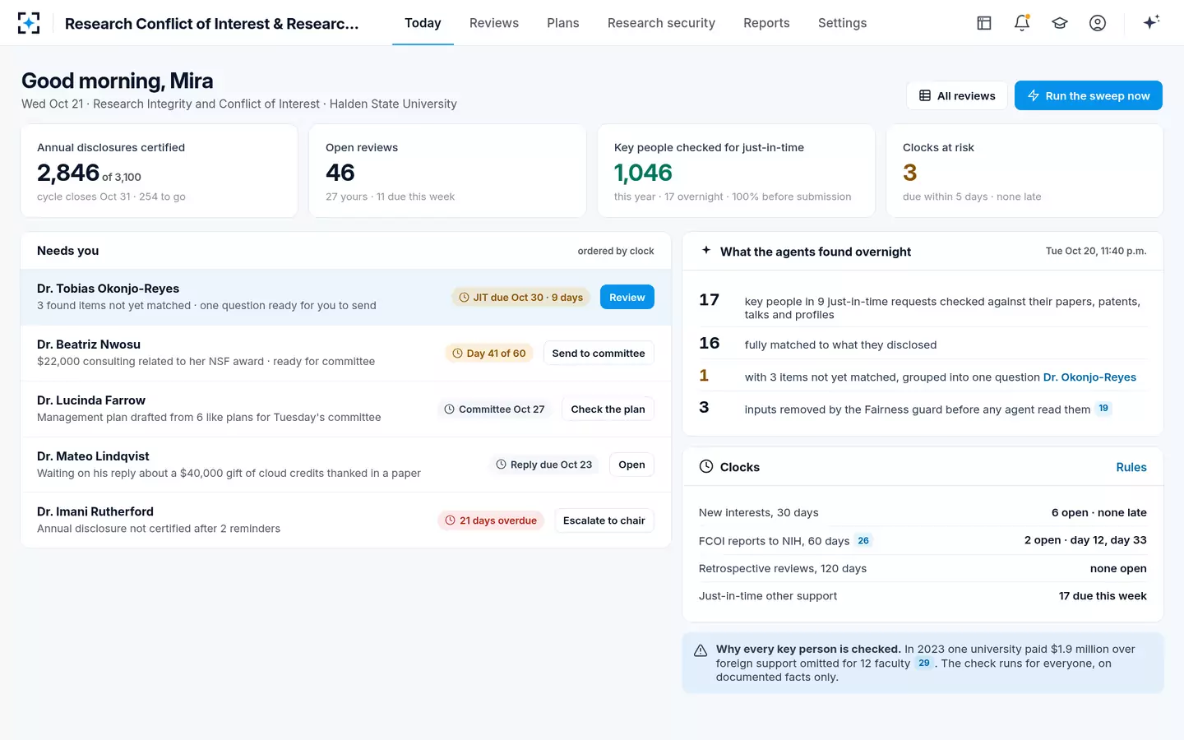
Task: Open the layout panel icon
Action: point(984,23)
